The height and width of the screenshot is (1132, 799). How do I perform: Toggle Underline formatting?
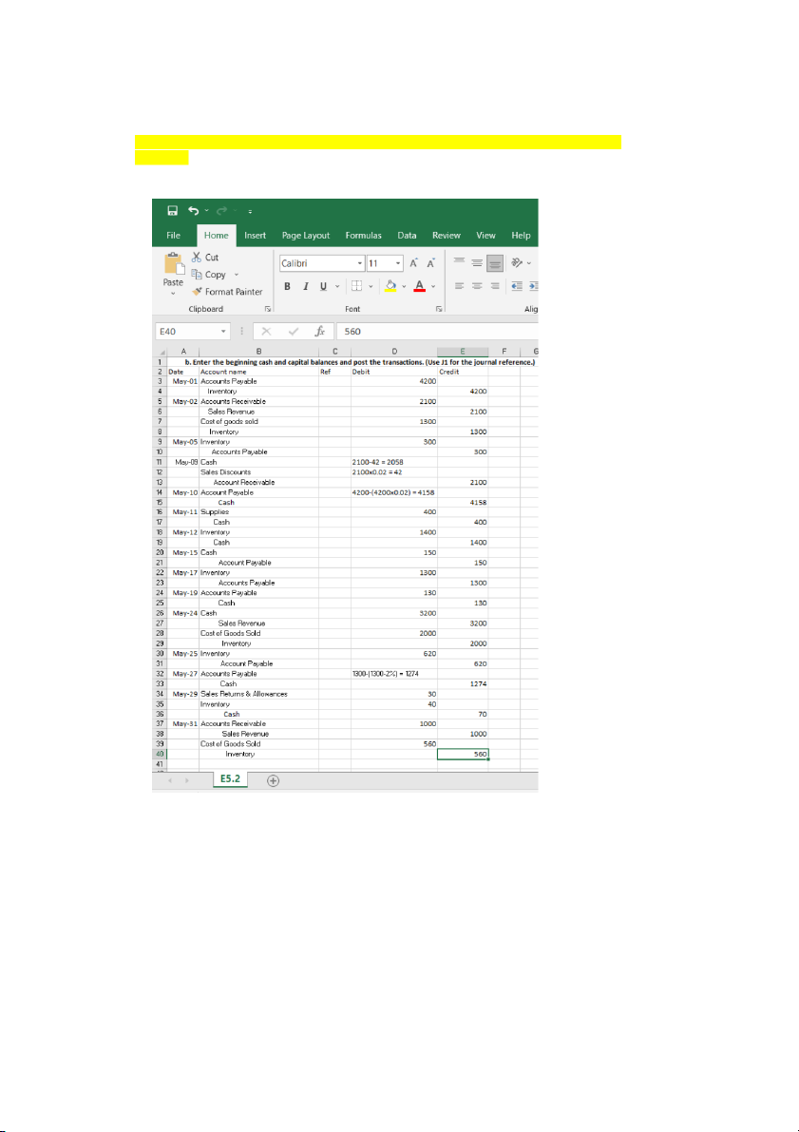(x=322, y=286)
